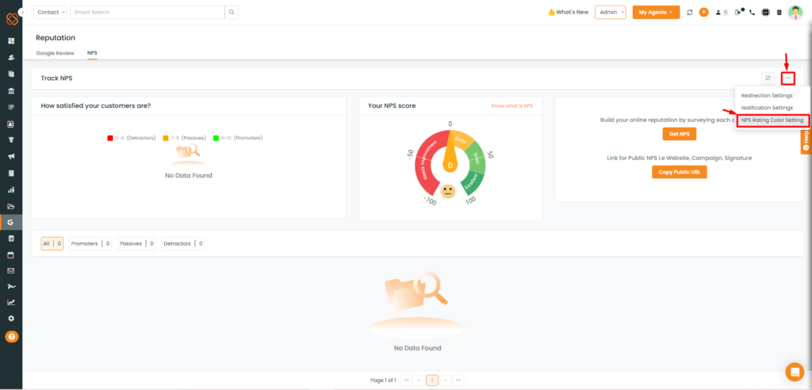Open the calendar icon in the sidebar

(11, 254)
